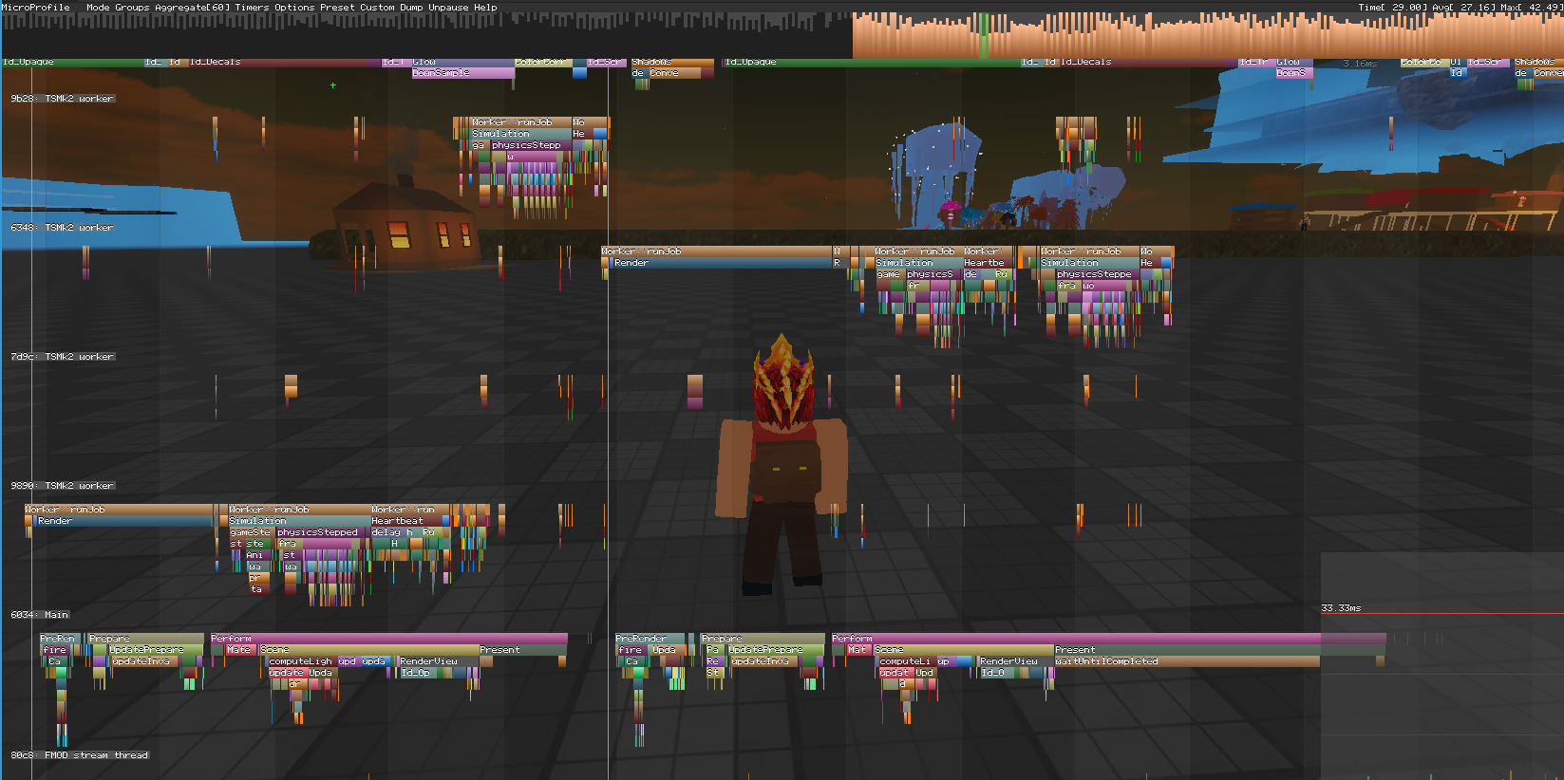Open the Help menu
1564x780 pixels.
pyautogui.click(x=485, y=7)
